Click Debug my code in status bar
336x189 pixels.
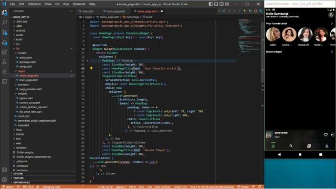51,187
